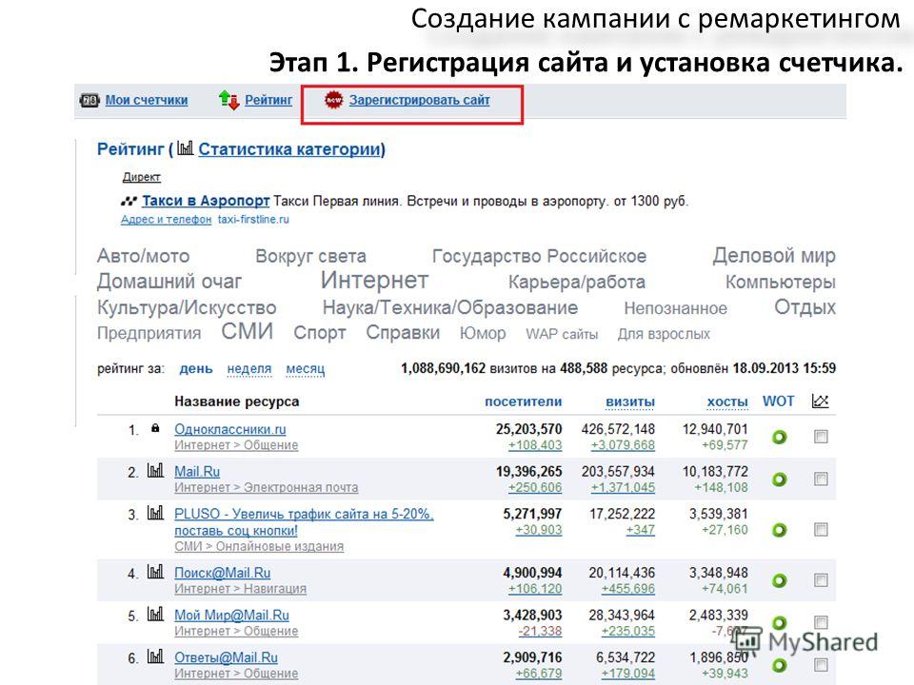Tick the checkbox for Одноклассники.ru row
914x685 pixels.
821,437
